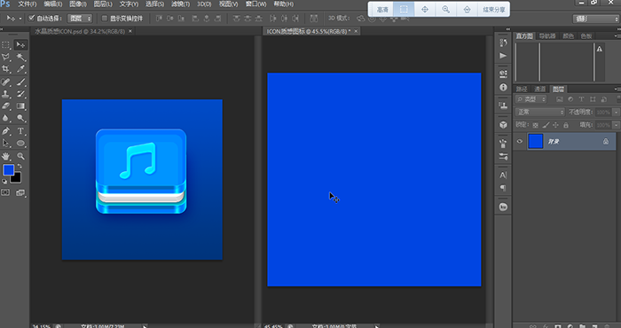Select the Clone Stamp tool
621x328 pixels.
click(5, 94)
